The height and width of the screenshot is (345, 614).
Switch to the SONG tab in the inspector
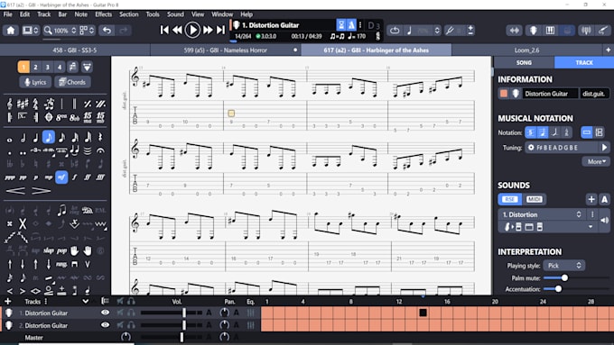524,62
